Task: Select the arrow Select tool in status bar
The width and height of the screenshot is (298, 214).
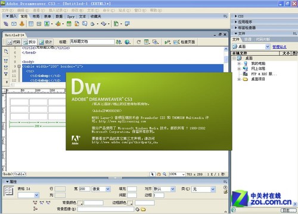Action: [152, 174]
